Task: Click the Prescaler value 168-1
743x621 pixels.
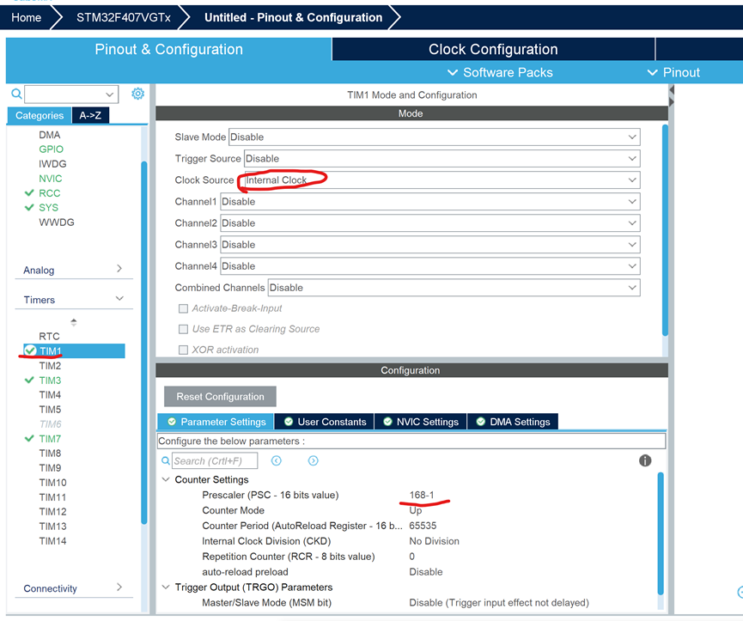Action: coord(421,495)
